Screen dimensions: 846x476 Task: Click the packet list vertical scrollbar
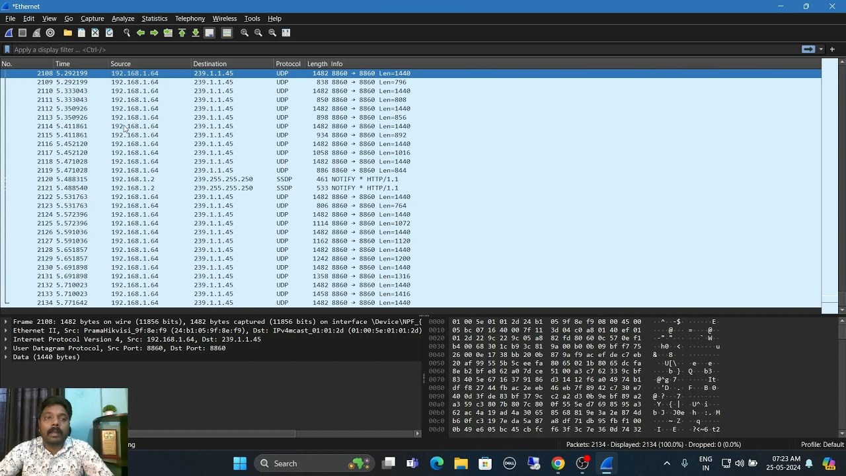tap(842, 186)
